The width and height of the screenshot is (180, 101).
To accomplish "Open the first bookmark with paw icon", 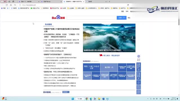I will pos(3,8).
